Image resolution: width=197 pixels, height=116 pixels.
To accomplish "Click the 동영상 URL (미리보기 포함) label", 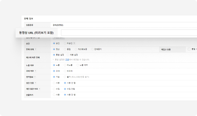I will click(36, 33).
